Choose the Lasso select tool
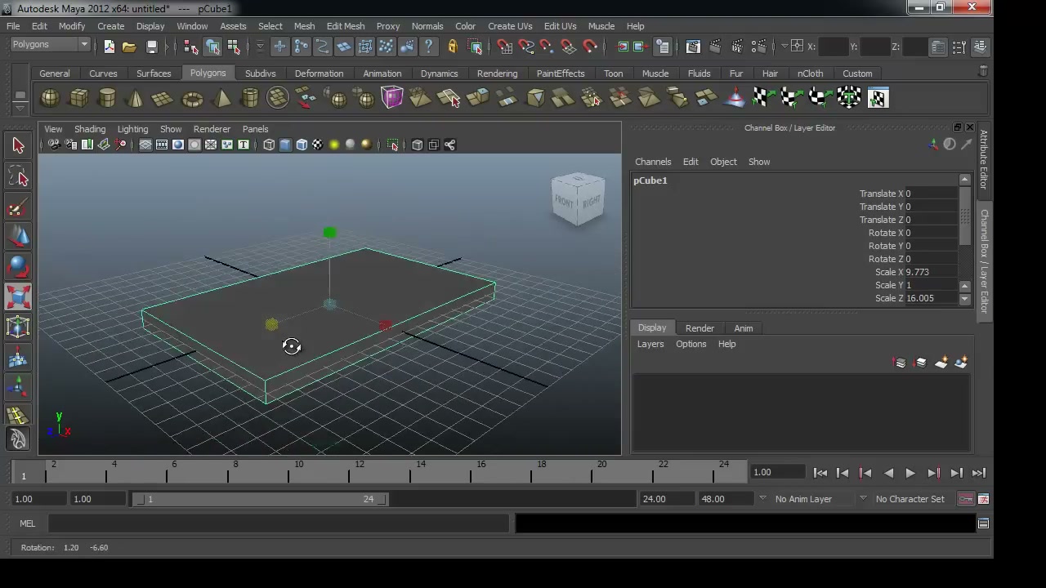1046x588 pixels. [18, 176]
